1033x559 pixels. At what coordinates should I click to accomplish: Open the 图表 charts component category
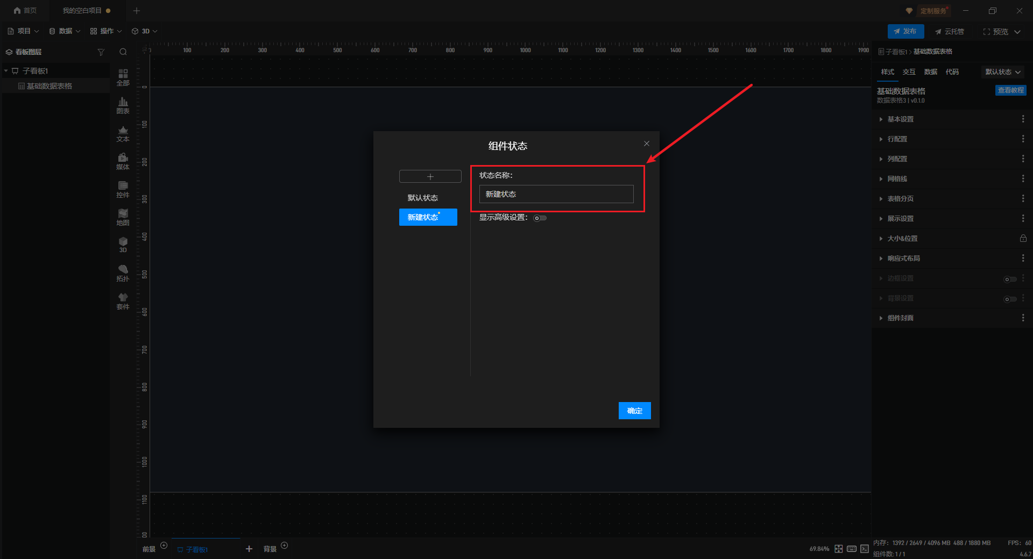[x=123, y=105]
